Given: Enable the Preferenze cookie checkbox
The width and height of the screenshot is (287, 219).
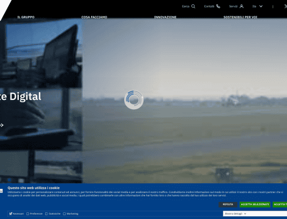Looking at the screenshot, I should click(x=28, y=213).
